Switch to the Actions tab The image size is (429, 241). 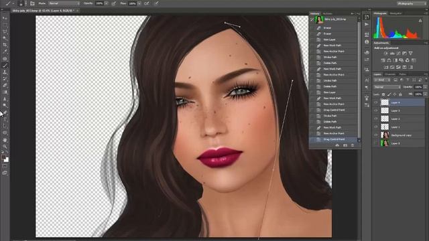(328, 13)
